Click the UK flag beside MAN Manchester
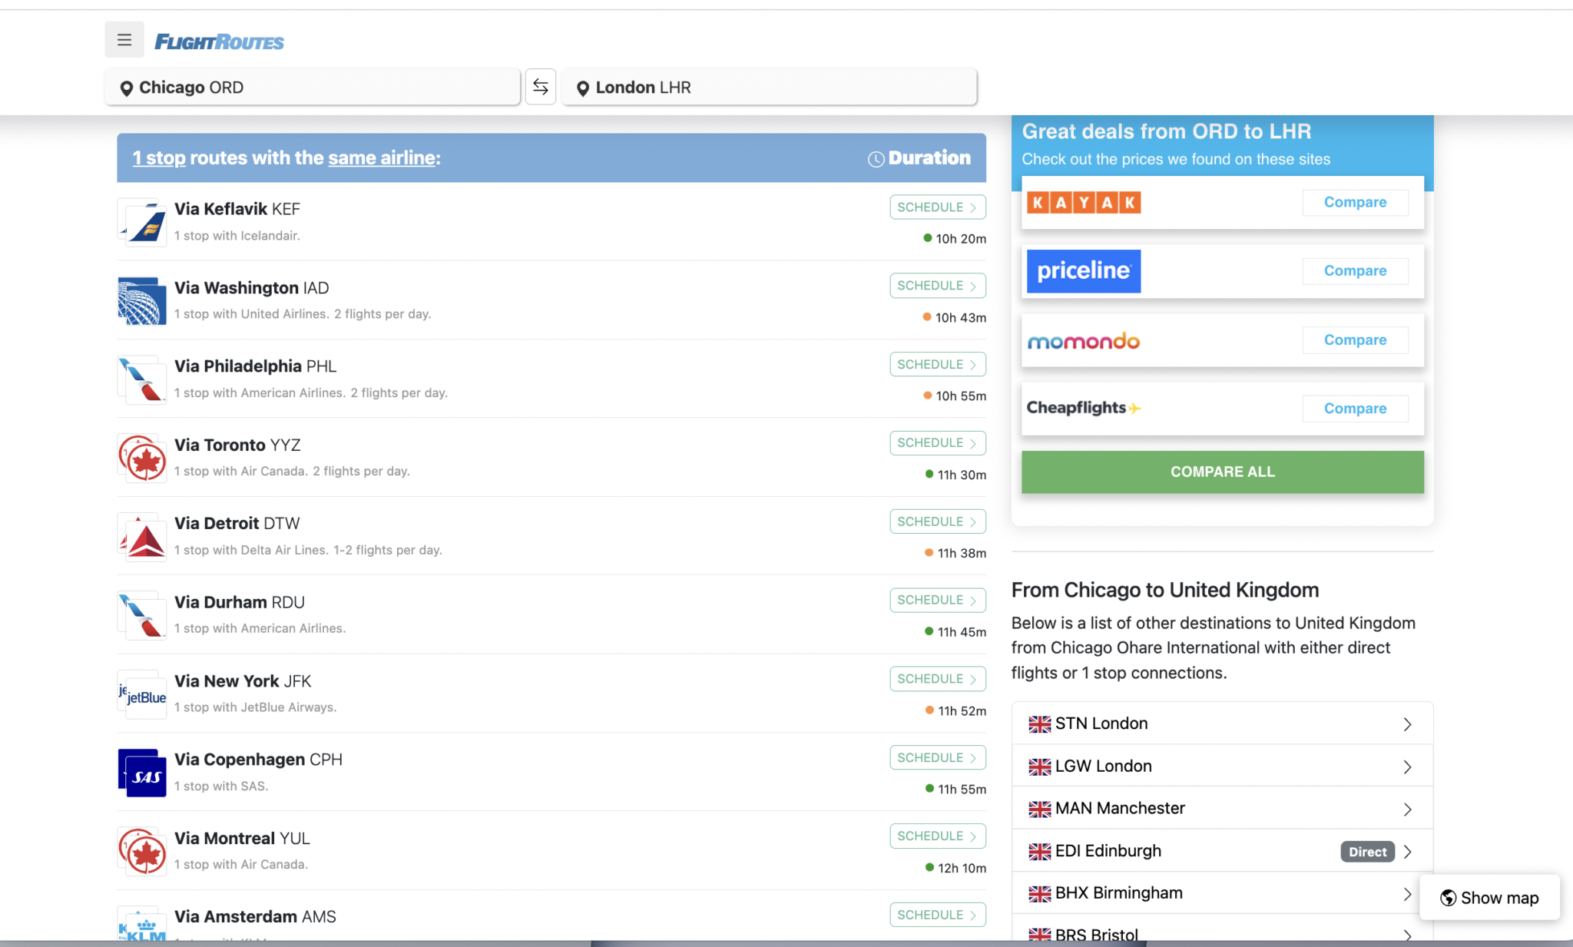The width and height of the screenshot is (1573, 947). [x=1040, y=809]
